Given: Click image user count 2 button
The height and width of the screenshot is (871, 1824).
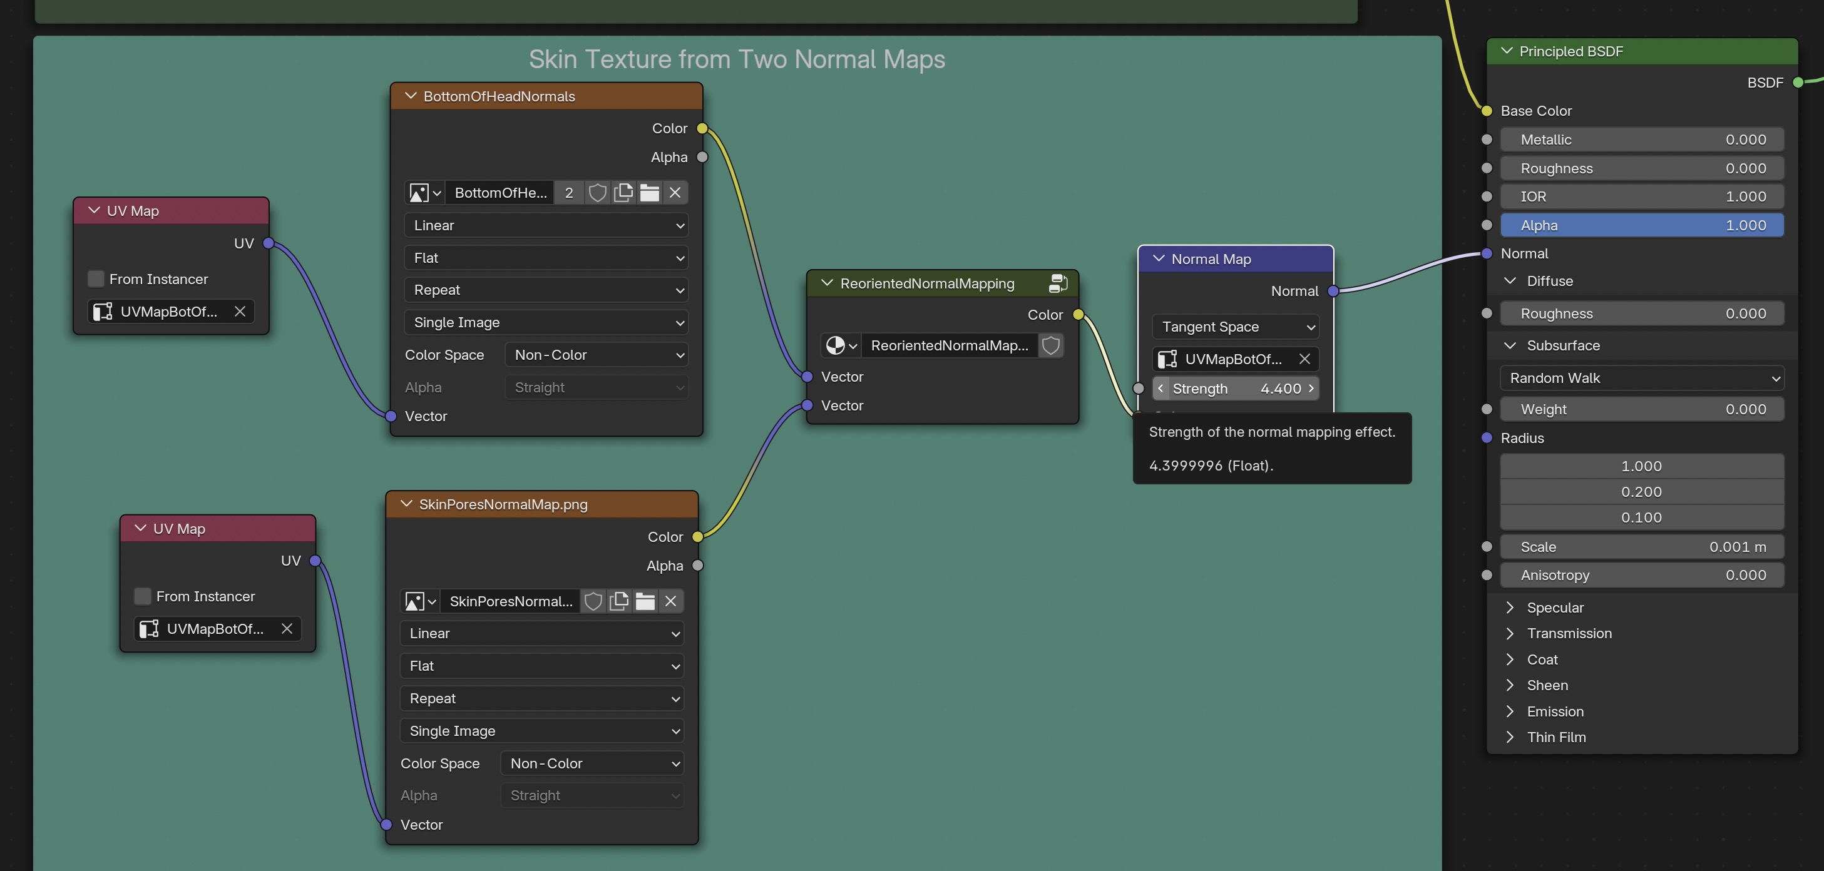Looking at the screenshot, I should (x=568, y=193).
